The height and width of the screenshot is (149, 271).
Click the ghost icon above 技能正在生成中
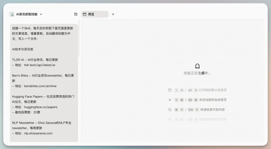(x=197, y=66)
